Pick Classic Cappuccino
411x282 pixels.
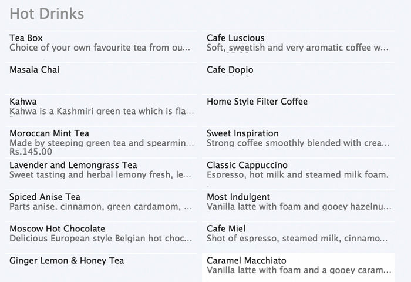pyautogui.click(x=298, y=174)
